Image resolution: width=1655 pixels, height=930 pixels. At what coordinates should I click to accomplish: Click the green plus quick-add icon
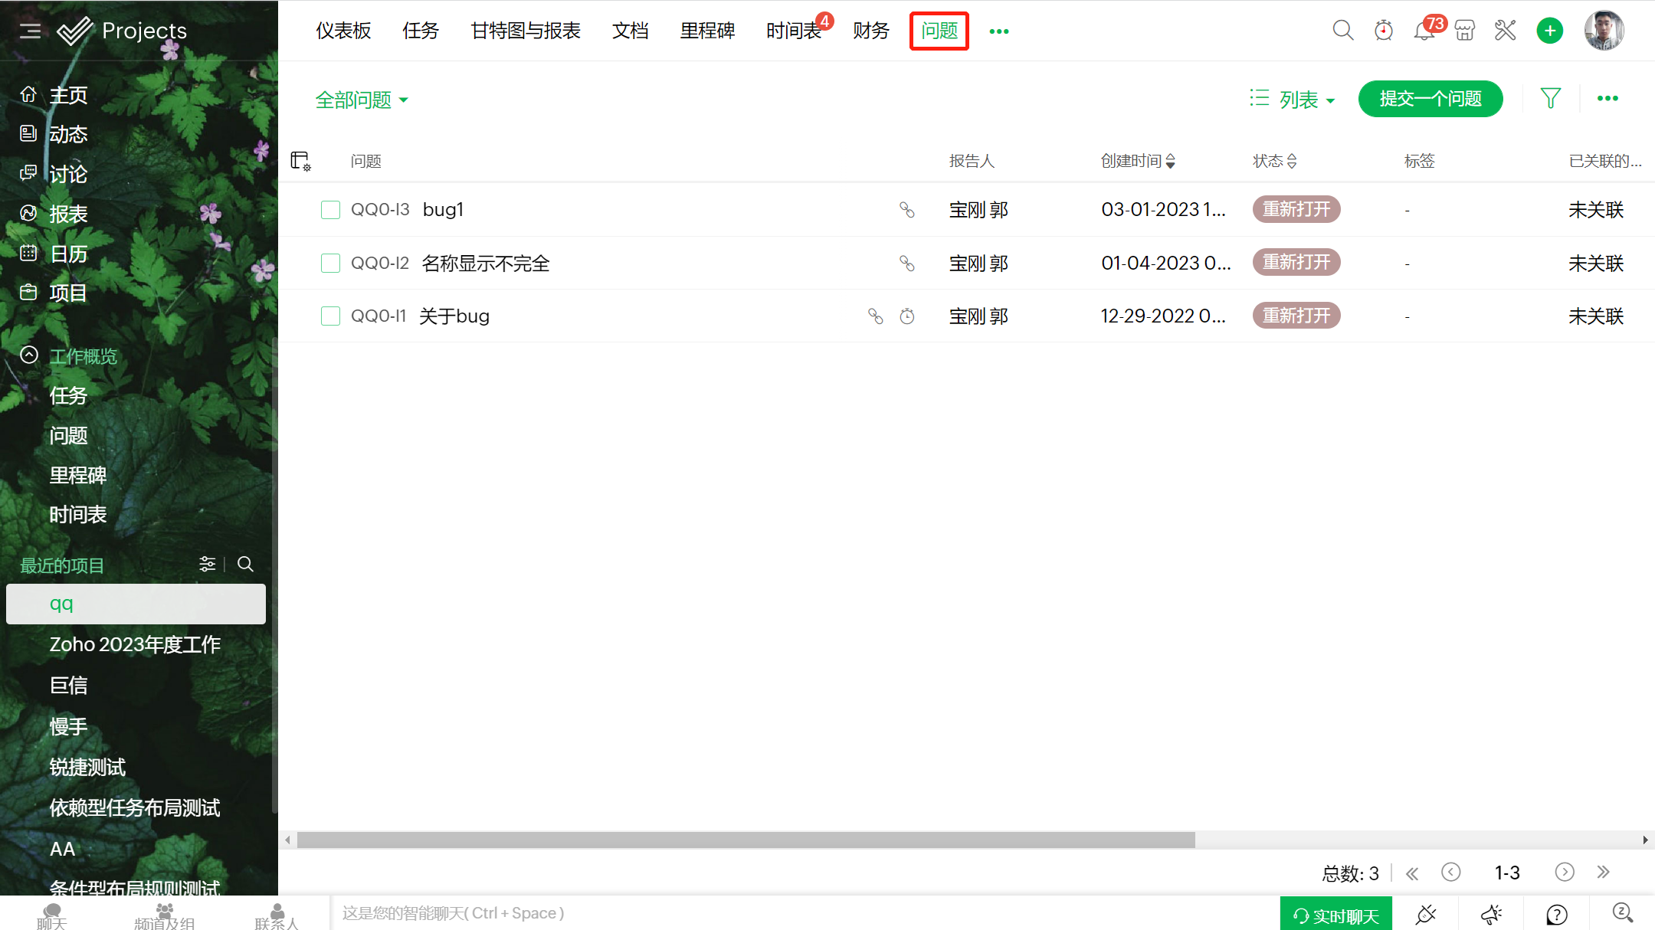1549,31
